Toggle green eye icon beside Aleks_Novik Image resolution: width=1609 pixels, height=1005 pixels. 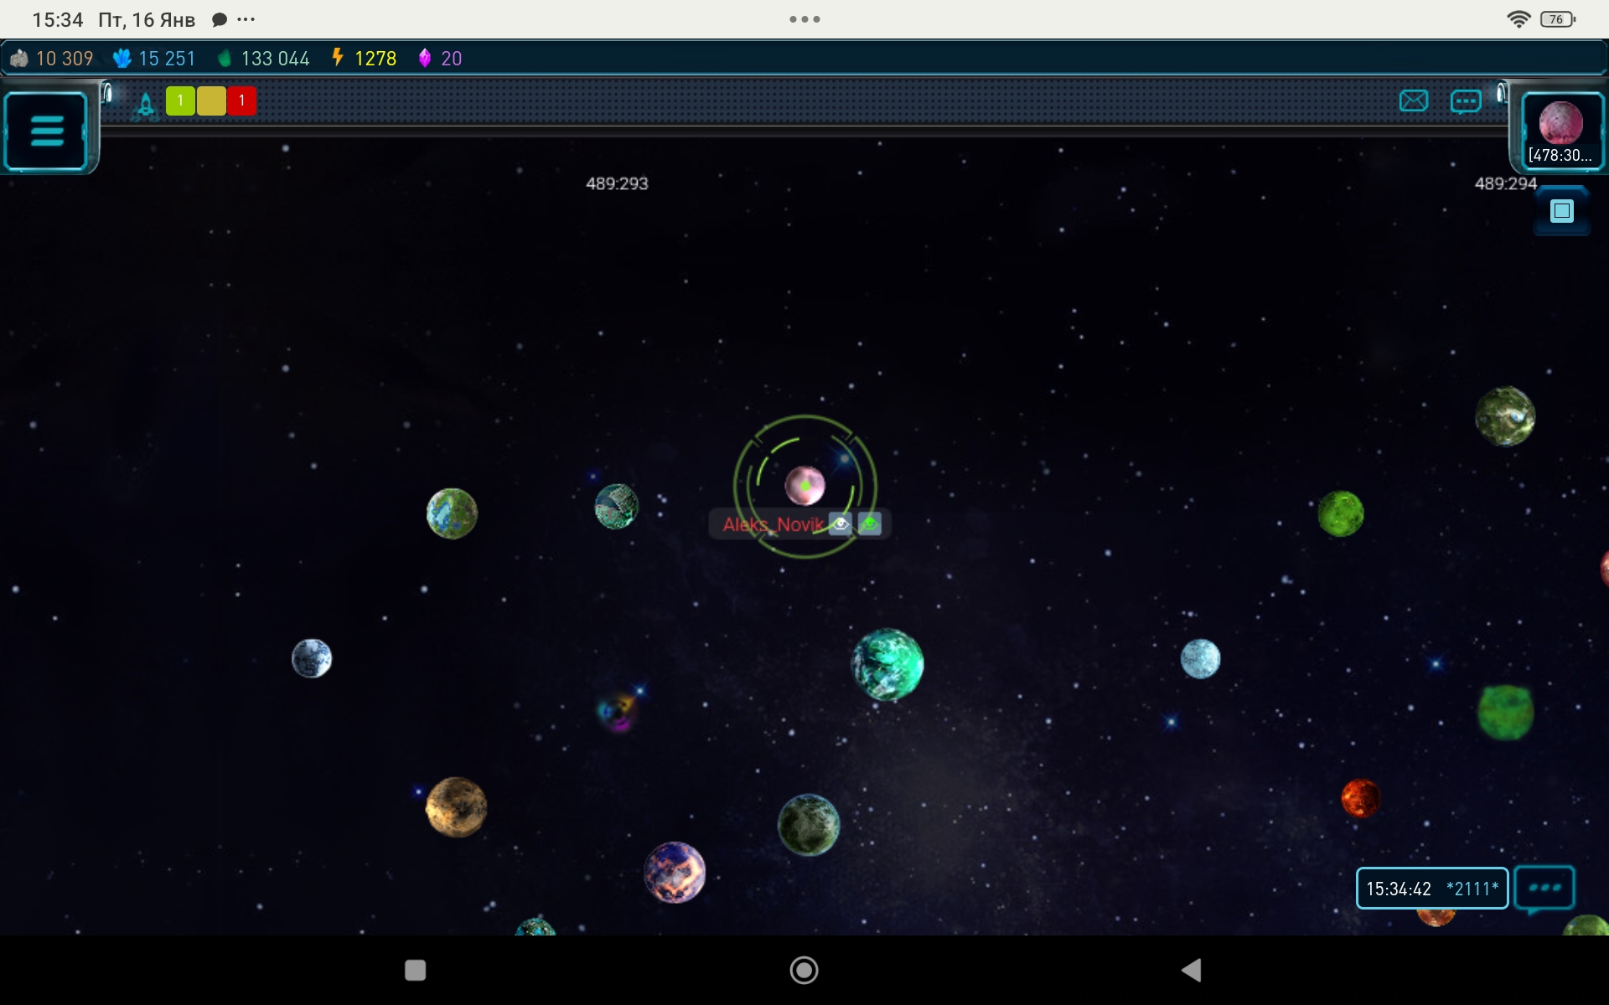870,524
